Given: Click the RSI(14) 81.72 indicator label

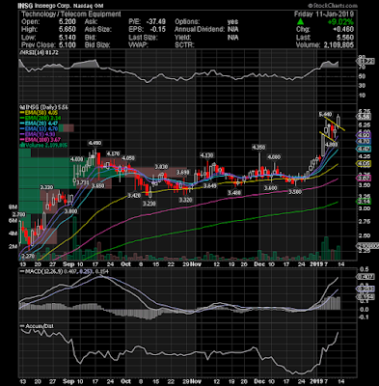Looking at the screenshot, I should [40, 53].
